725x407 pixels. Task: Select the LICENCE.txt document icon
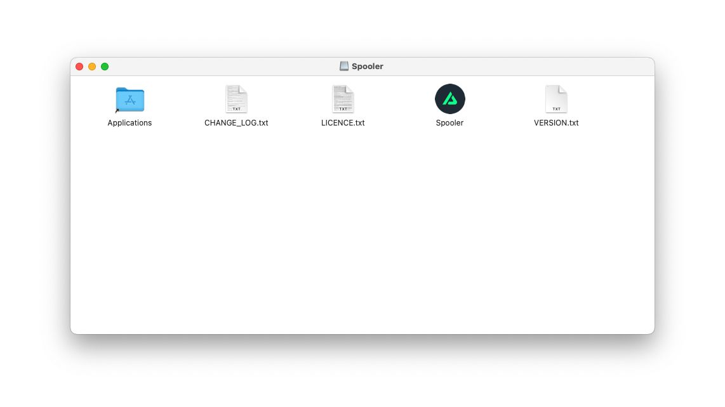coord(343,99)
